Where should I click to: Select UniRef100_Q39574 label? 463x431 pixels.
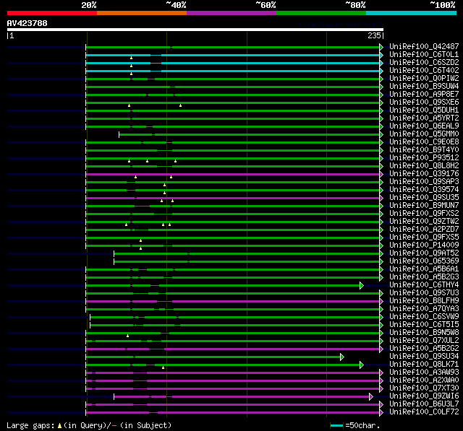424,190
